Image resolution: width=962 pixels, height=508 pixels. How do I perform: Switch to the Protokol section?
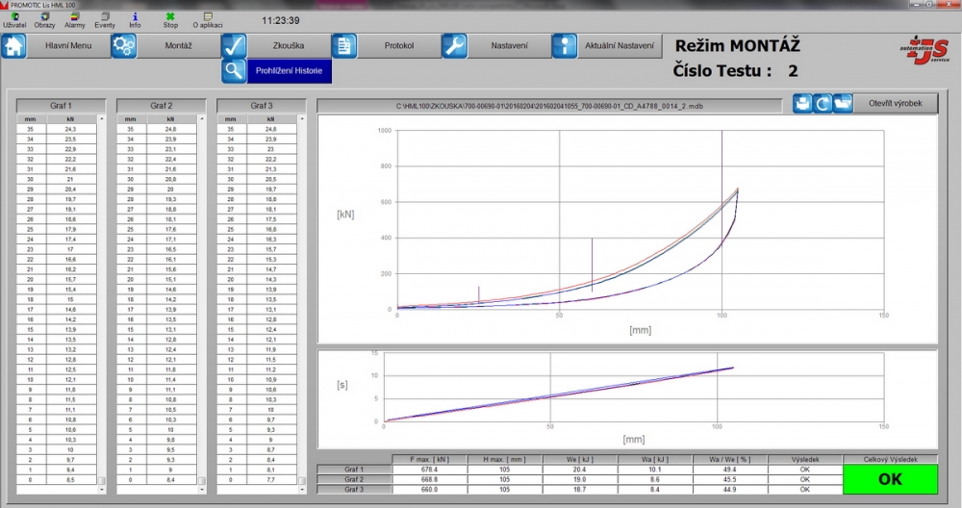click(398, 45)
